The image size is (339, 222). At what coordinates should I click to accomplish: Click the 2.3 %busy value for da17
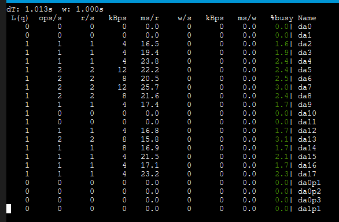282,174
